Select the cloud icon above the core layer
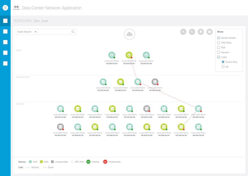The height and width of the screenshot is (176, 248). [x=129, y=34]
